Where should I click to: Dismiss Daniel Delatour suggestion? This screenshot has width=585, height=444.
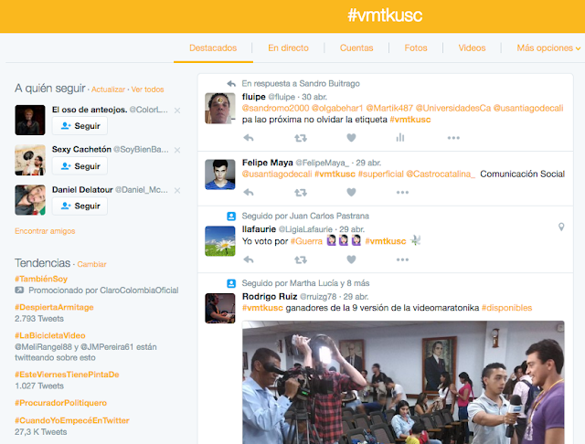177,191
